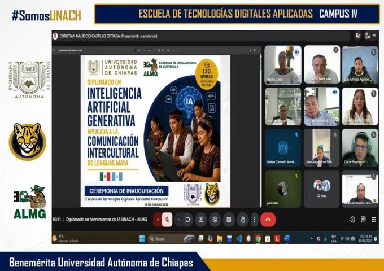
Task: Open the Wi-Fi network tray icon
Action: 342,239
